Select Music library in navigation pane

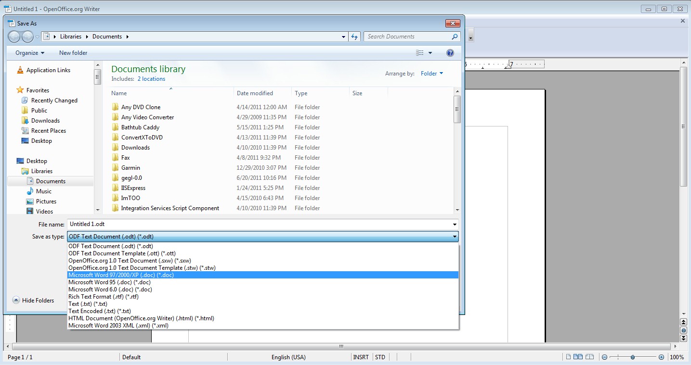44,191
